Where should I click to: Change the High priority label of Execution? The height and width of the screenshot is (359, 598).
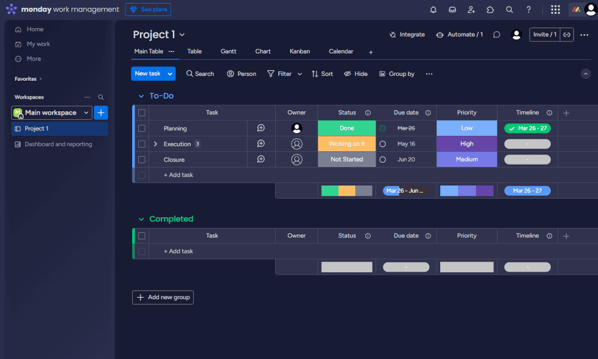[x=467, y=144]
